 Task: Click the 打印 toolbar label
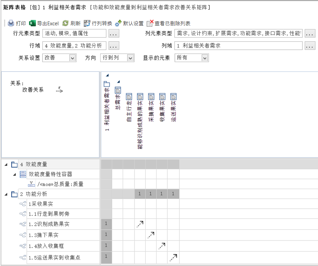point(21,23)
